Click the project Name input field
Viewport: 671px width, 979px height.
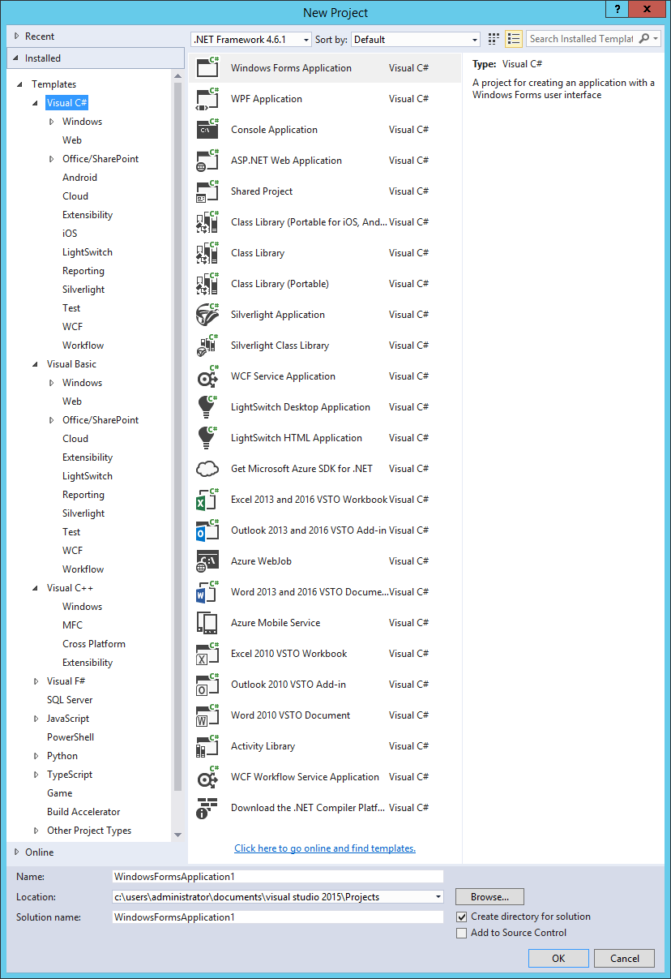(x=278, y=876)
